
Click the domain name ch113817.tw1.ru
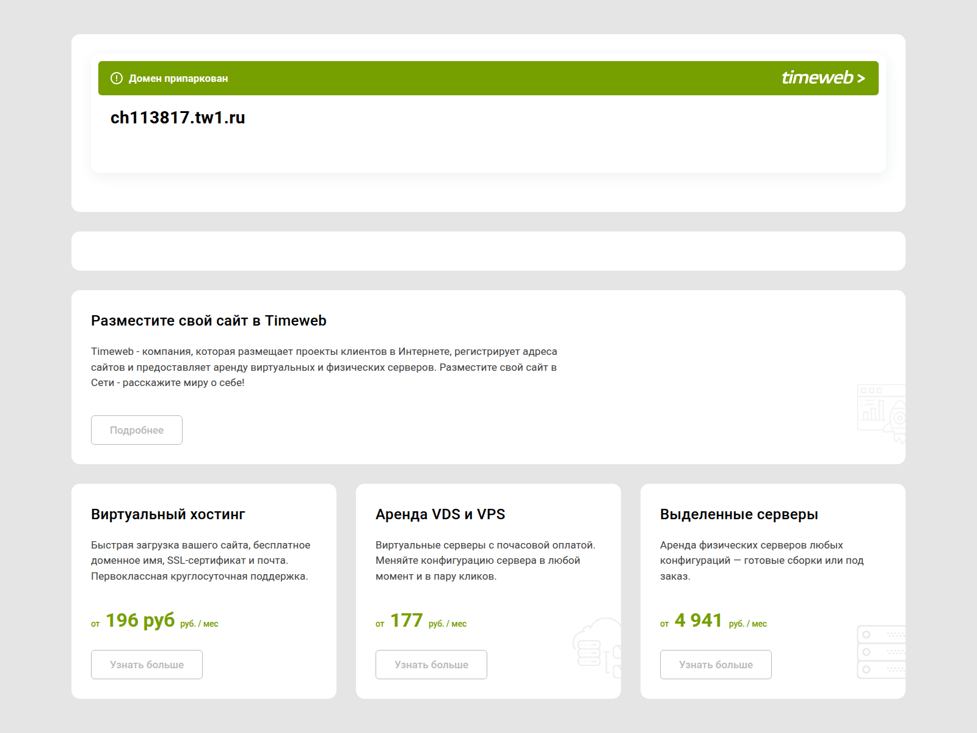coord(178,118)
